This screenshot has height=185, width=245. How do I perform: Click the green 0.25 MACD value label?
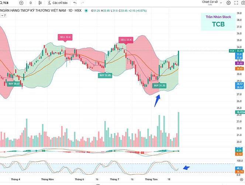[239, 151]
